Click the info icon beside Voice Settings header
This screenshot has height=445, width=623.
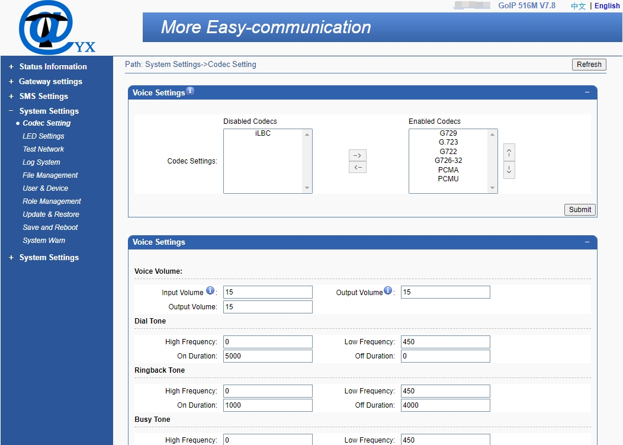191,89
